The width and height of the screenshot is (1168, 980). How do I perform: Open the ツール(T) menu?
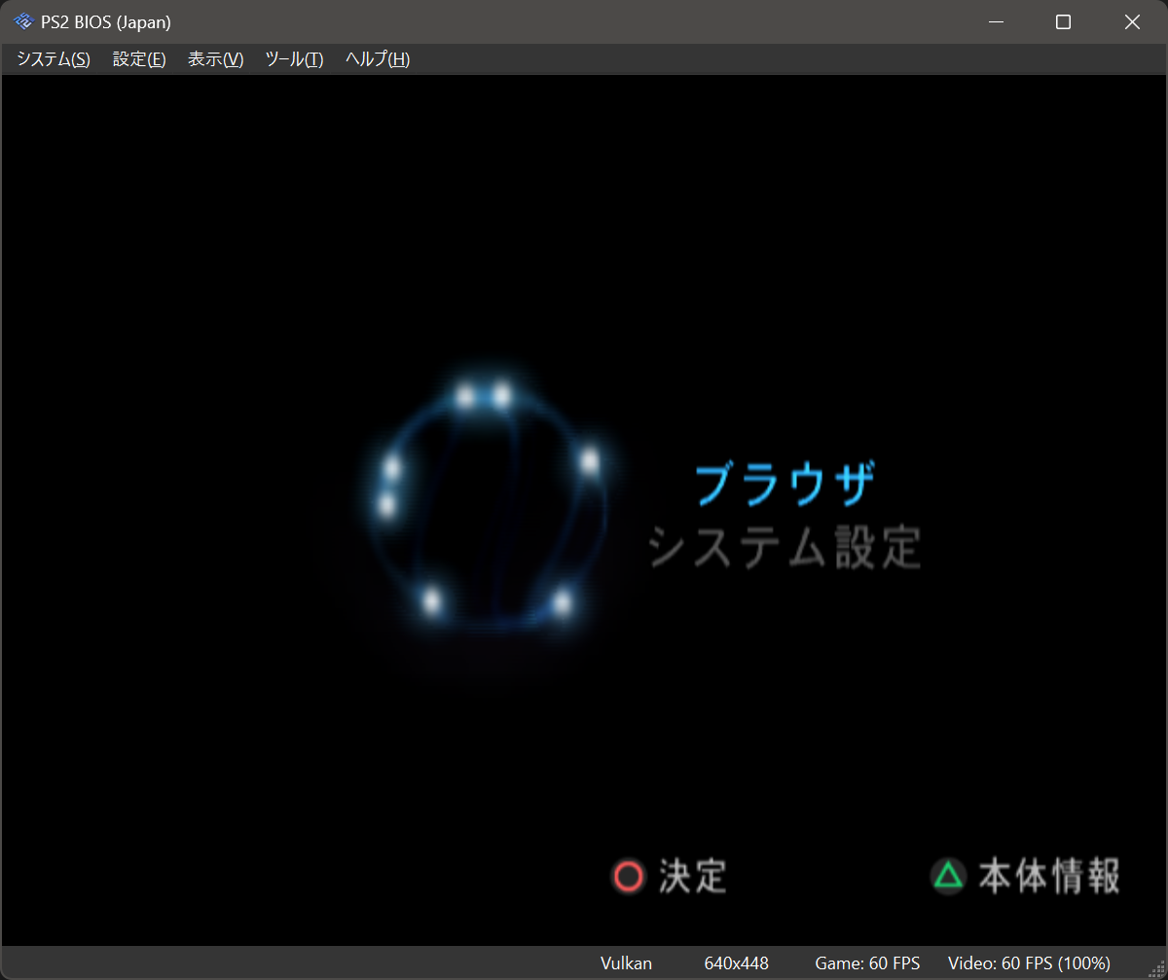pos(294,59)
